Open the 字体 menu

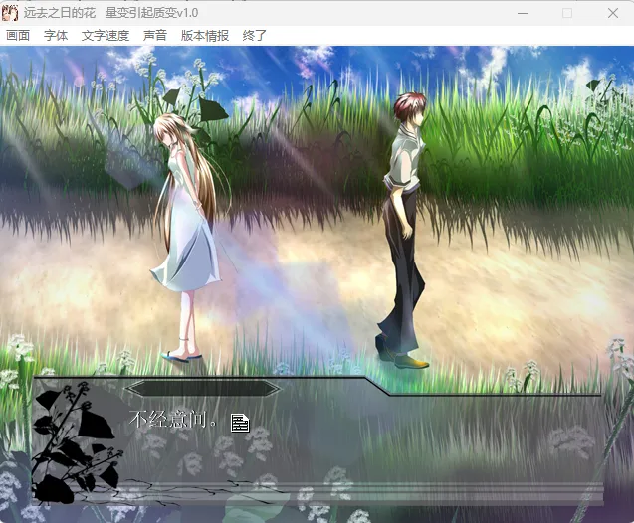(x=56, y=36)
